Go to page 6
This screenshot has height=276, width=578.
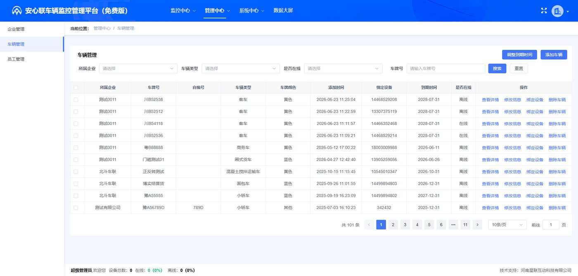click(441, 225)
